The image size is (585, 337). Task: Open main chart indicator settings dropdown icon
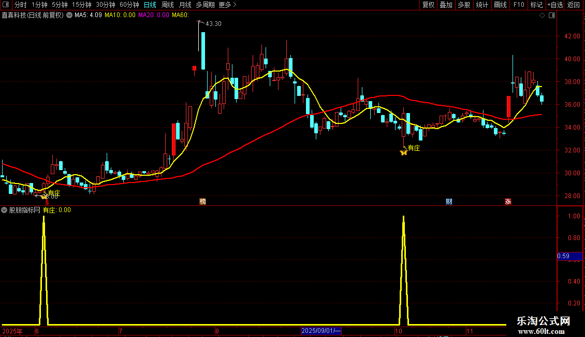point(69,16)
